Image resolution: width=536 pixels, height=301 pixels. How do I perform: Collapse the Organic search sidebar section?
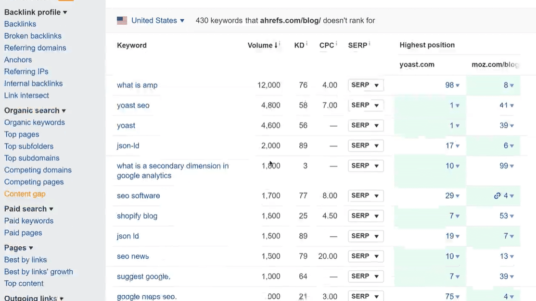[63, 110]
